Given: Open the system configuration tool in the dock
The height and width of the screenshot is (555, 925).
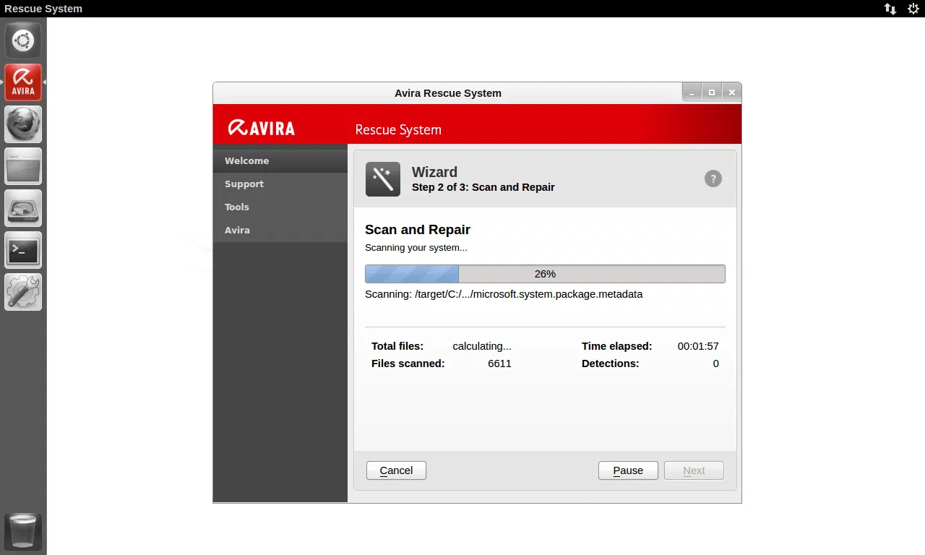Looking at the screenshot, I should tap(23, 292).
